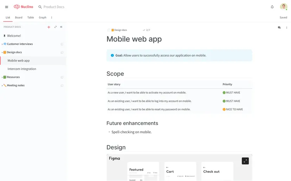291x181 pixels.
Task: Open the Featured frame in Figma embed
Action: 143,171
